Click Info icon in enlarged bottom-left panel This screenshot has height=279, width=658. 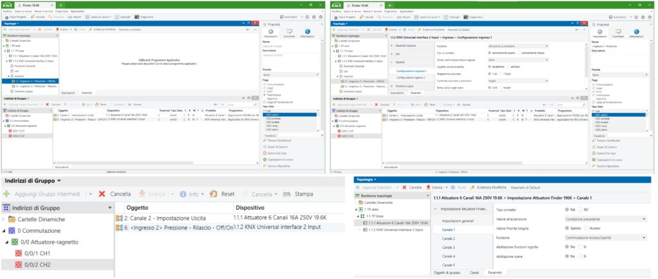[183, 194]
